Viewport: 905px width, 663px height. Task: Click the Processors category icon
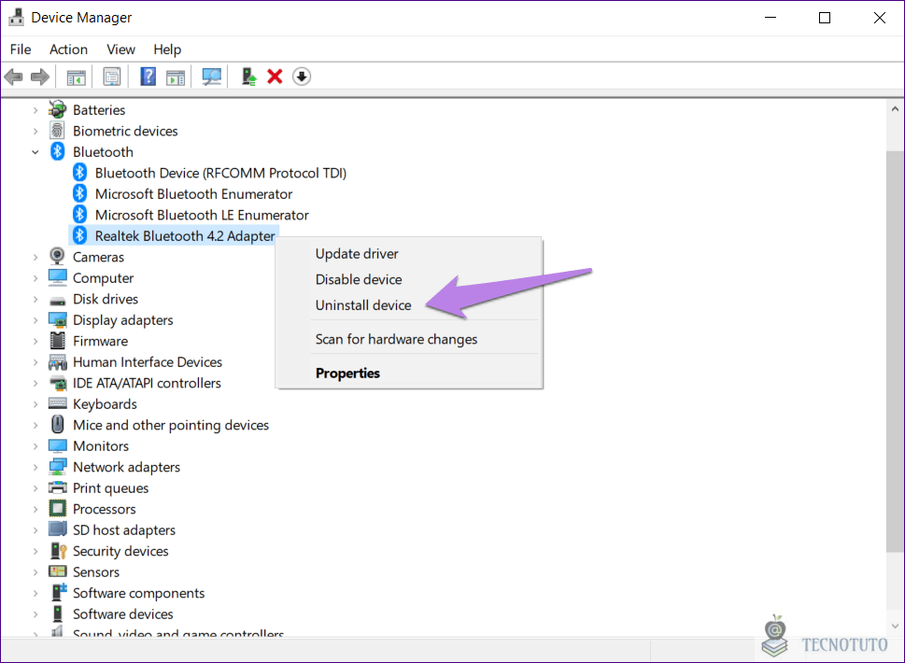pyautogui.click(x=57, y=509)
